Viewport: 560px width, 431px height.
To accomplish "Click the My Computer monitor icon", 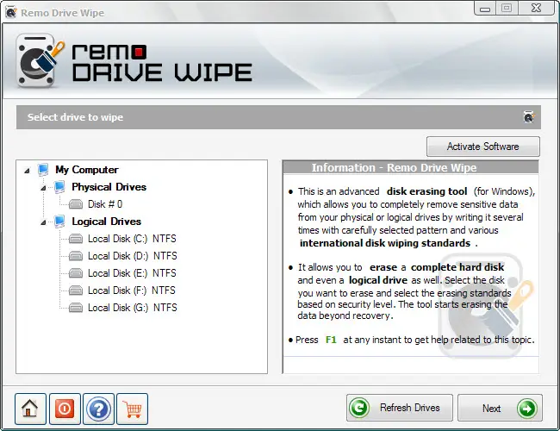I will point(43,170).
